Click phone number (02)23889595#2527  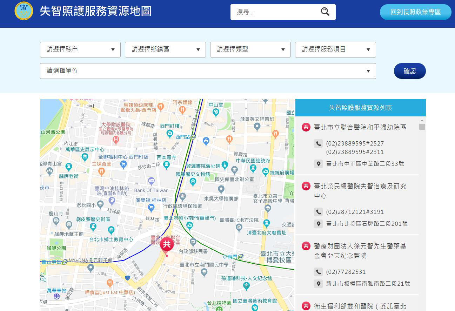pos(355,143)
